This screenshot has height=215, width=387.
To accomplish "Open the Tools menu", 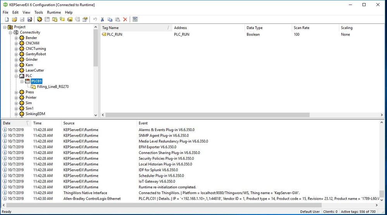I will point(39,12).
